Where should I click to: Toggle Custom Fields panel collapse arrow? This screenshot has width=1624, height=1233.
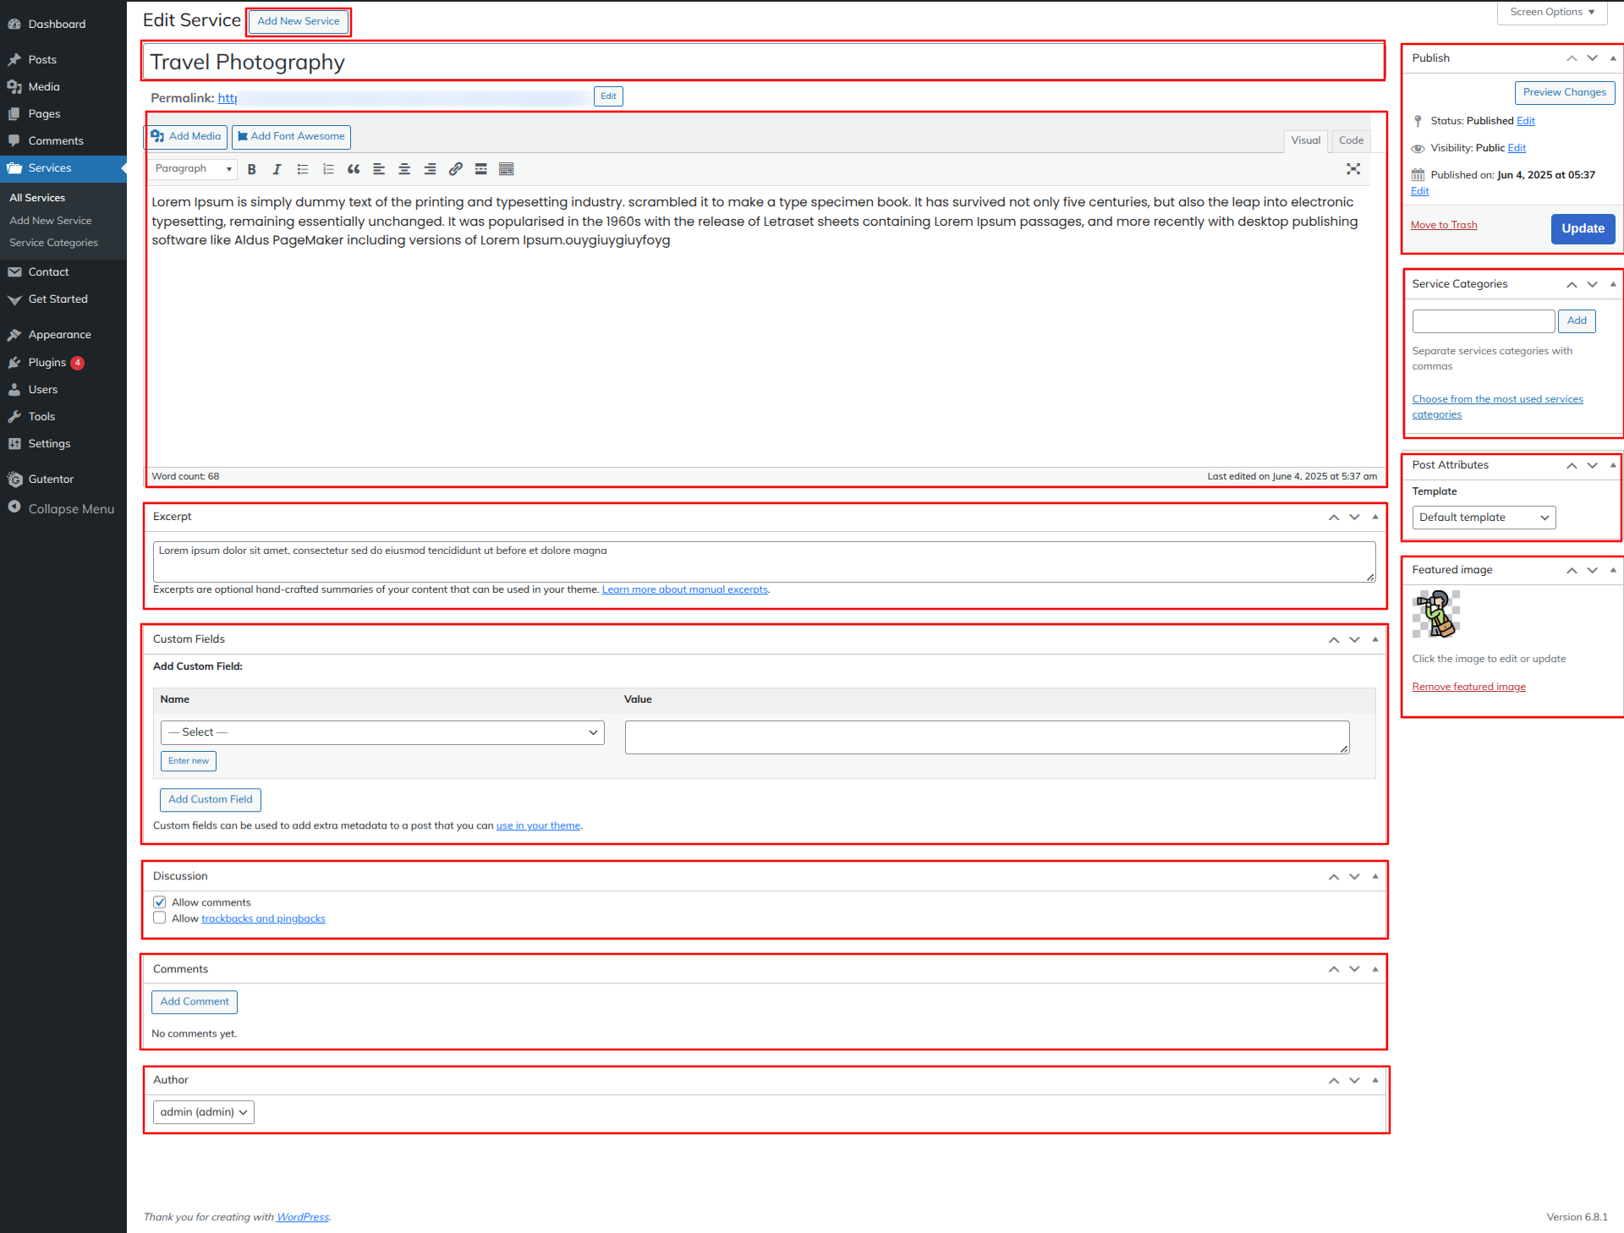[1375, 639]
